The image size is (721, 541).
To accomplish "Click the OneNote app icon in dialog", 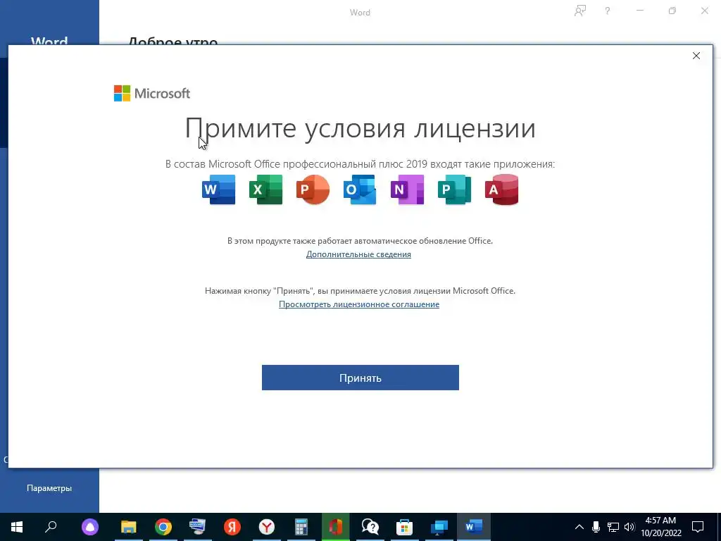I will [x=408, y=189].
